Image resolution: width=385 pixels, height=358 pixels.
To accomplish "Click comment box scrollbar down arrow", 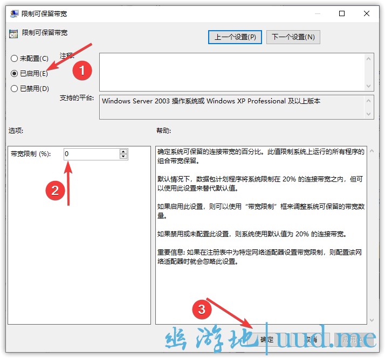I will [368, 86].
